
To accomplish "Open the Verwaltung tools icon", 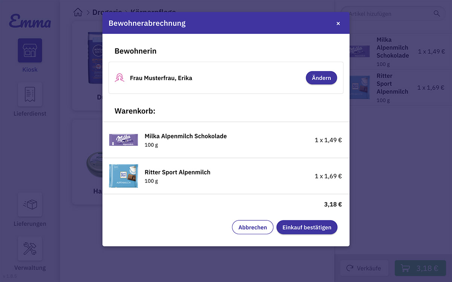I will tap(30, 249).
